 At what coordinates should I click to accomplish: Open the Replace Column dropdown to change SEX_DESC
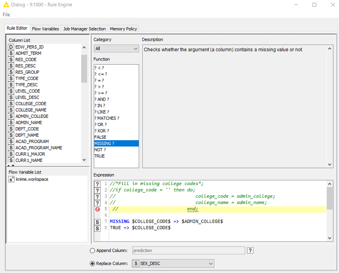coord(211,263)
